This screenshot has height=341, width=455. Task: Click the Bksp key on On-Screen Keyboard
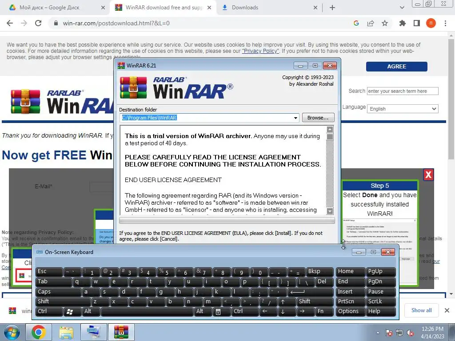(x=320, y=272)
